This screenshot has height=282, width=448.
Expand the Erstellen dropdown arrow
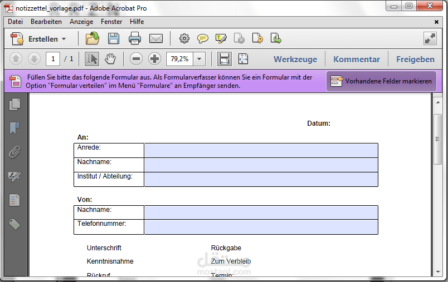[64, 39]
